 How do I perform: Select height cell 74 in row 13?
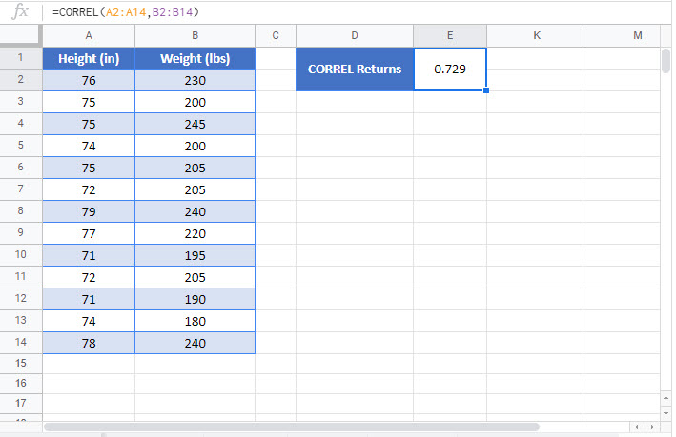[x=89, y=321]
